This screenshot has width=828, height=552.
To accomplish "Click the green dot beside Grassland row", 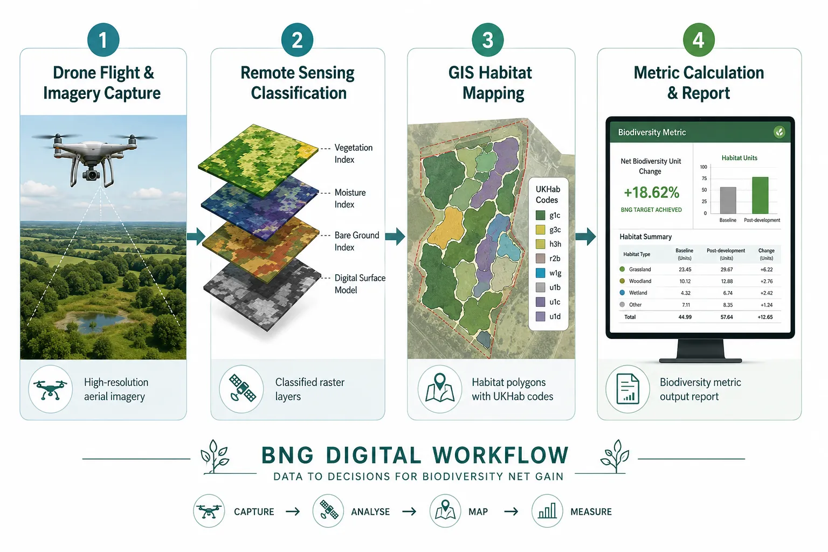I will (622, 269).
